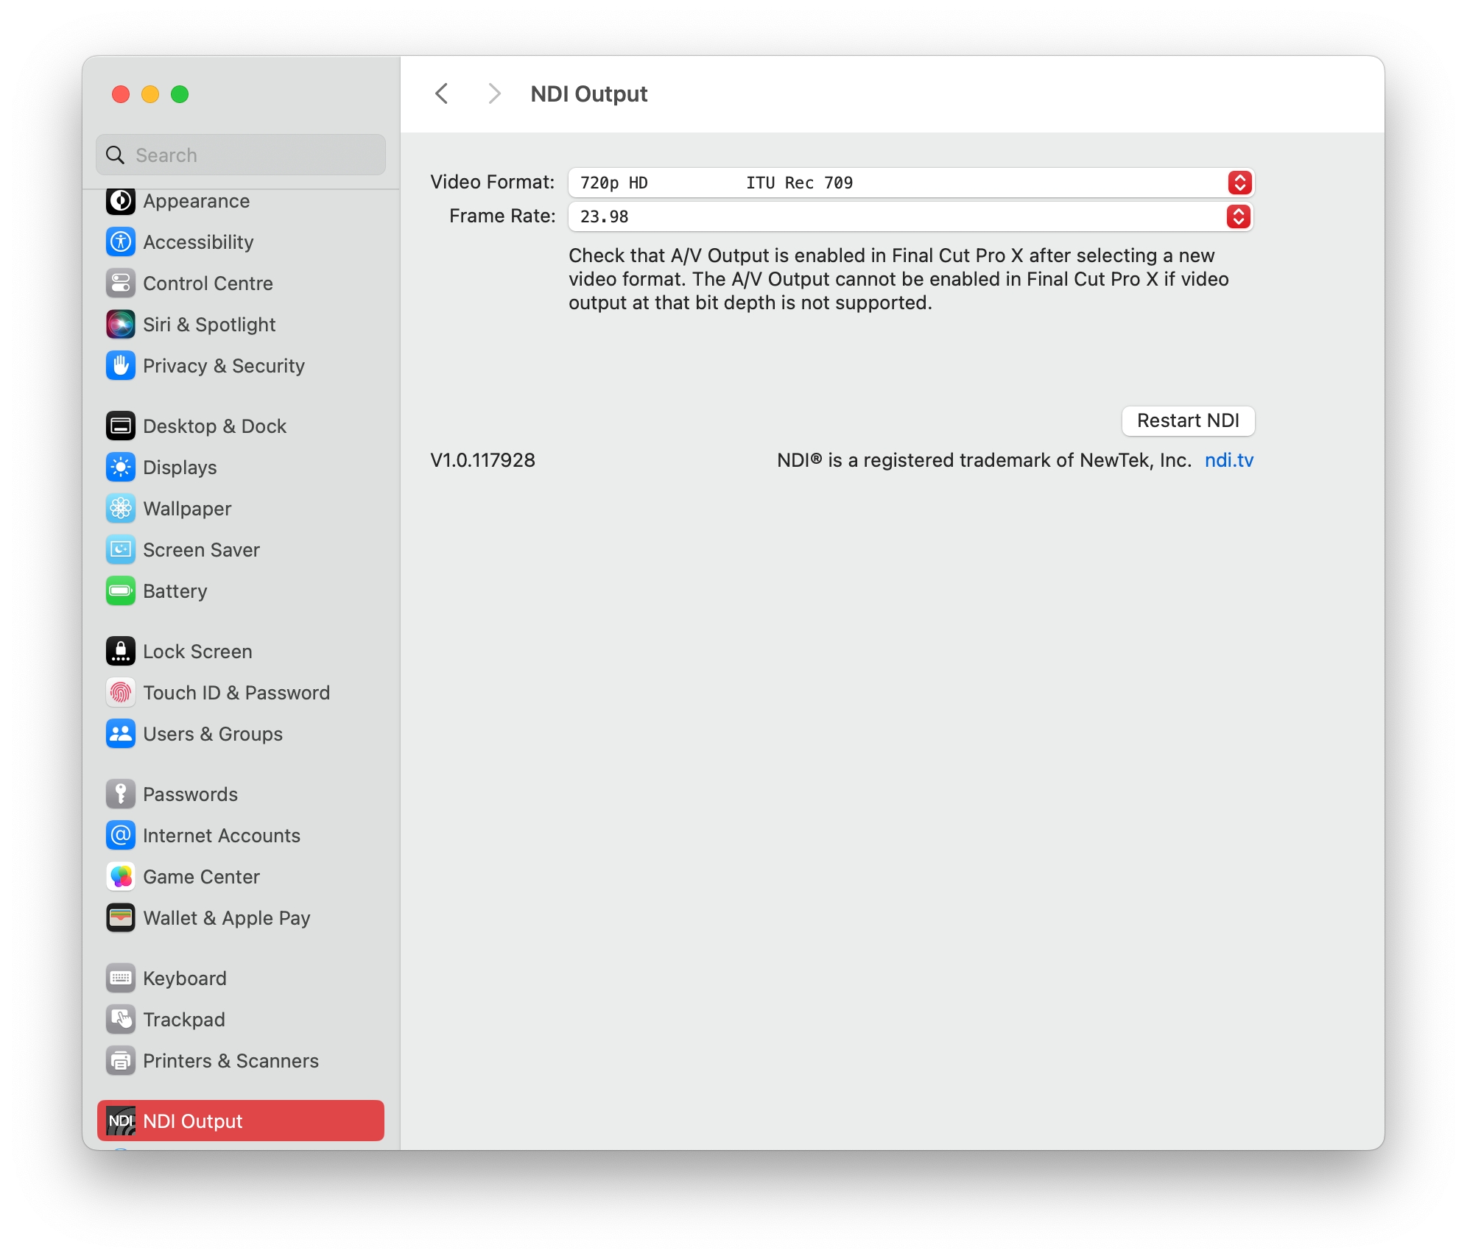Open the Video Format dropdown
This screenshot has width=1467, height=1259.
(898, 183)
